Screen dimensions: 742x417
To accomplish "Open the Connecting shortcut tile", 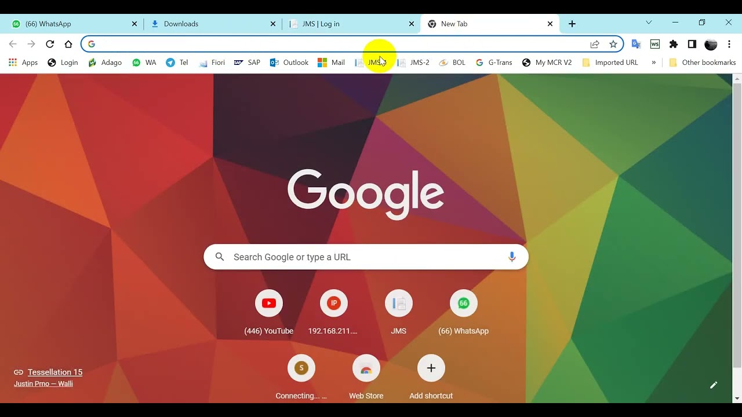I will 301,378.
